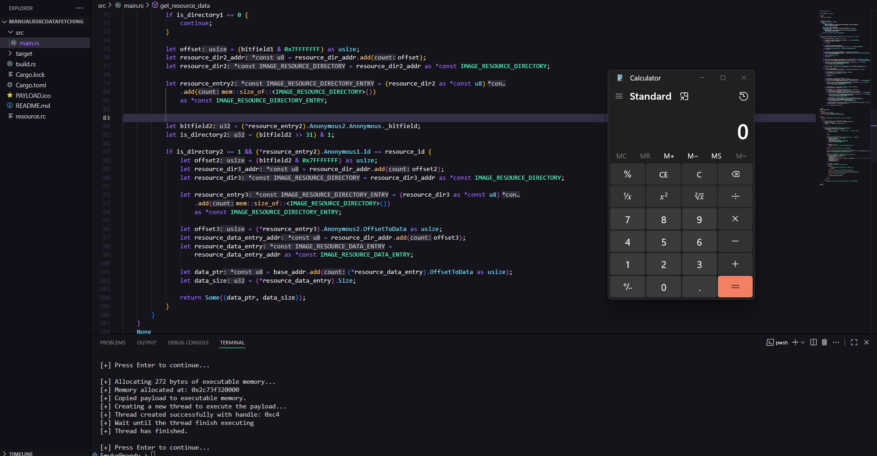Open terminal panel more actions ellipsis
877x456 pixels.
pyautogui.click(x=836, y=342)
